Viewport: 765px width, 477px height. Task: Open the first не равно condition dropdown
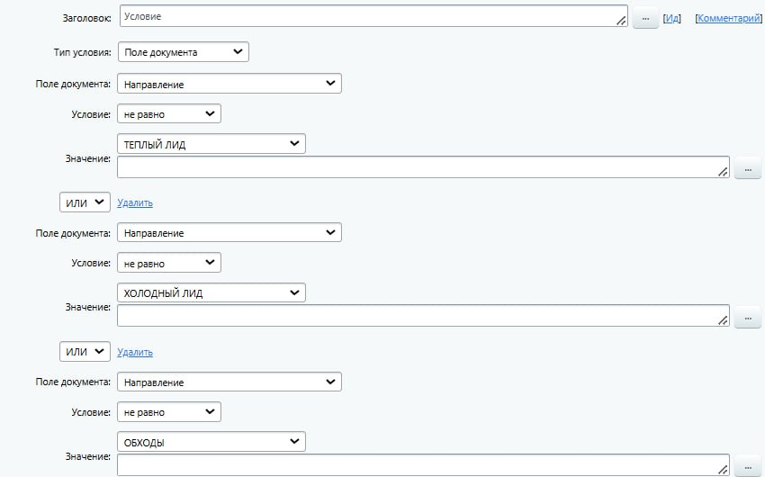tap(169, 114)
